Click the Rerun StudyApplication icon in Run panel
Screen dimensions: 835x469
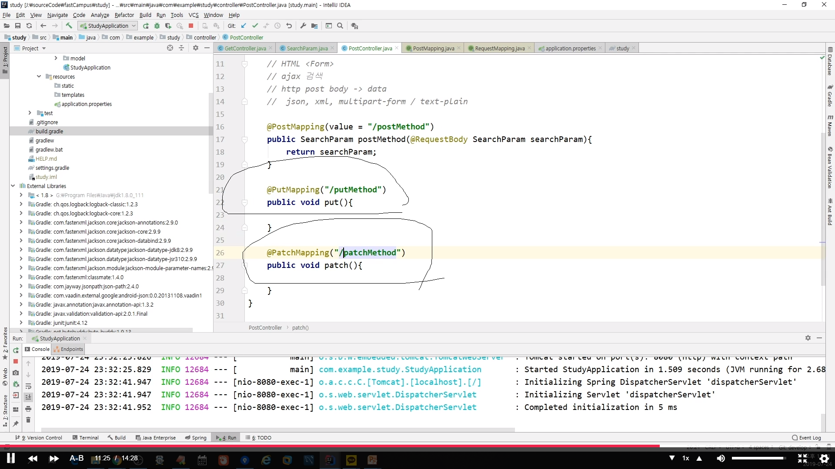click(x=16, y=350)
